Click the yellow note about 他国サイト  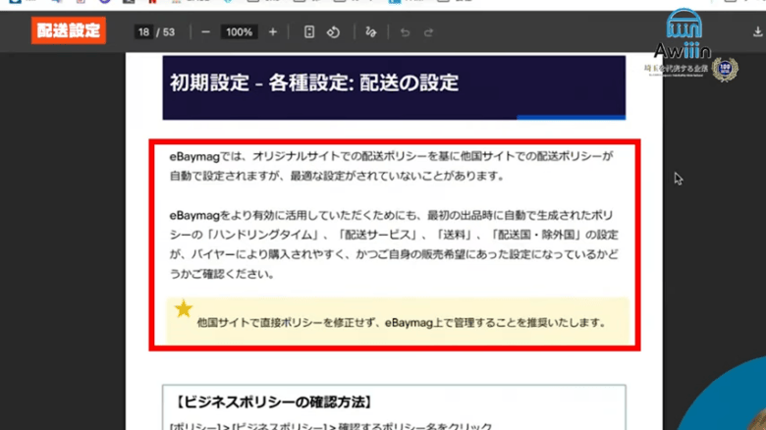pyautogui.click(x=398, y=322)
